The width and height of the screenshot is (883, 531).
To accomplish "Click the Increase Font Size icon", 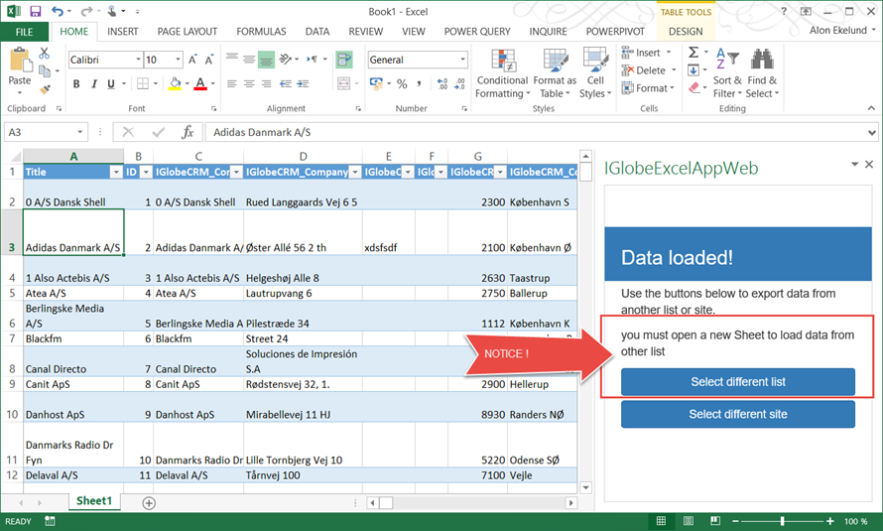I will click(192, 60).
